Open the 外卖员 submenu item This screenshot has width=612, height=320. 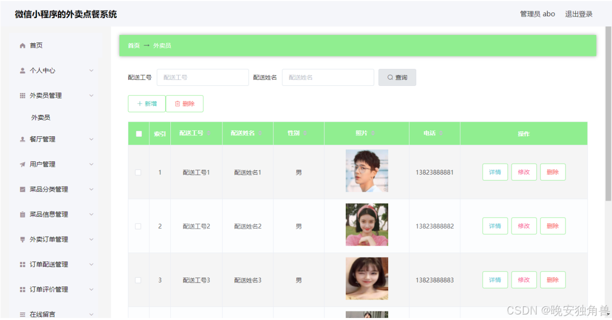click(x=55, y=118)
